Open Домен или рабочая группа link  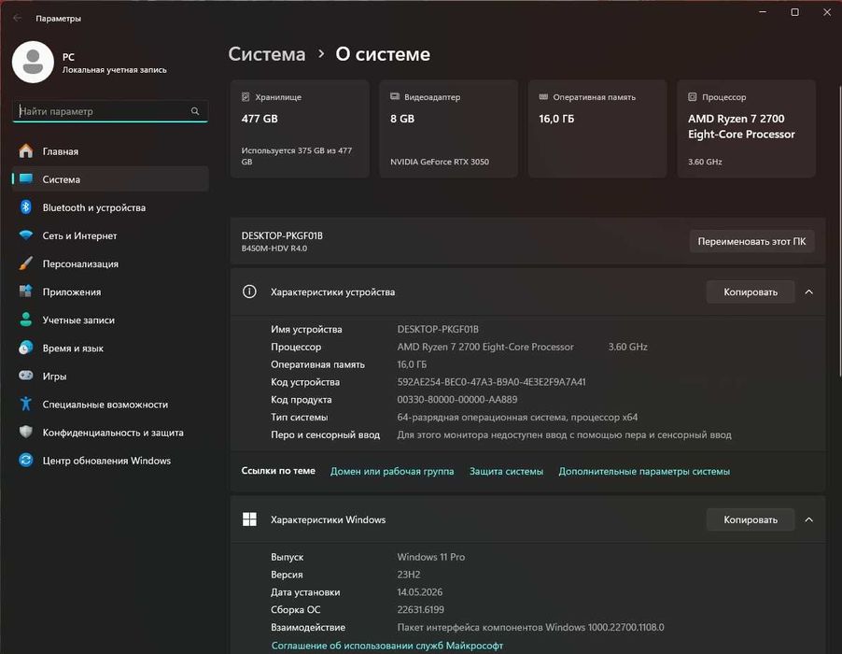(391, 471)
